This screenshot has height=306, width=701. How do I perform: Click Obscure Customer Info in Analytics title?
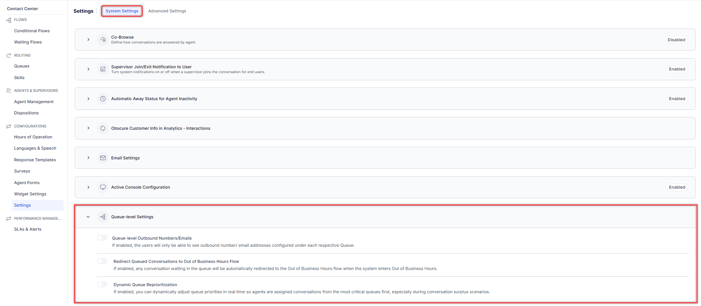point(161,128)
